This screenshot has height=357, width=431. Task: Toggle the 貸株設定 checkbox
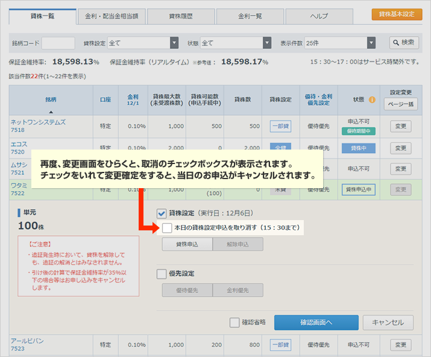click(x=162, y=213)
